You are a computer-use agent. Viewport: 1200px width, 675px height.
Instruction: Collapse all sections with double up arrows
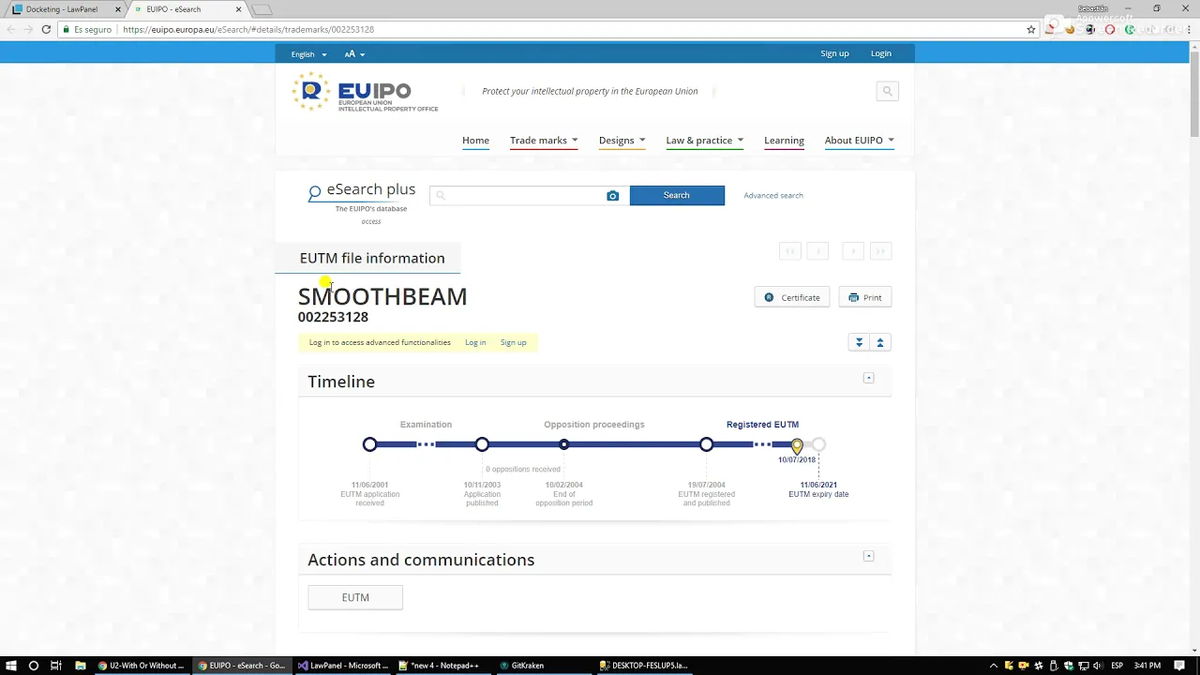[x=880, y=342]
